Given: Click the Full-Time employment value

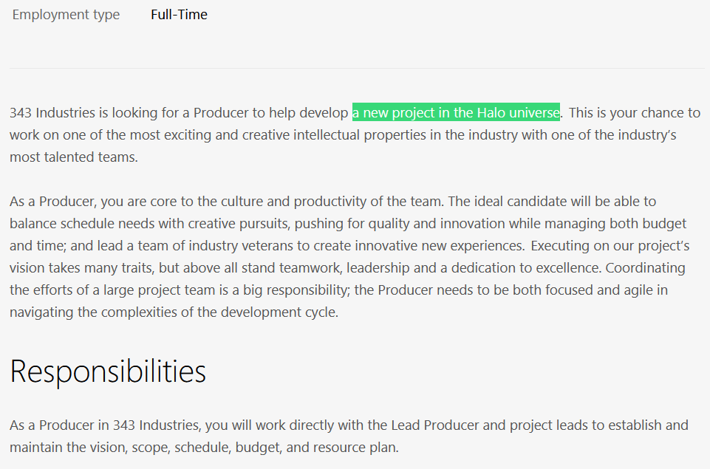Looking at the screenshot, I should click(x=179, y=15).
